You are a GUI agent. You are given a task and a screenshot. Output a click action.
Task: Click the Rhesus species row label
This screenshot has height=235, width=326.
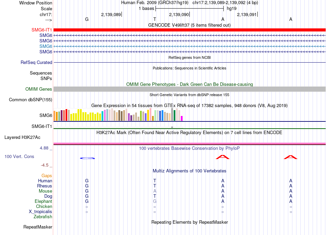pos(45,186)
